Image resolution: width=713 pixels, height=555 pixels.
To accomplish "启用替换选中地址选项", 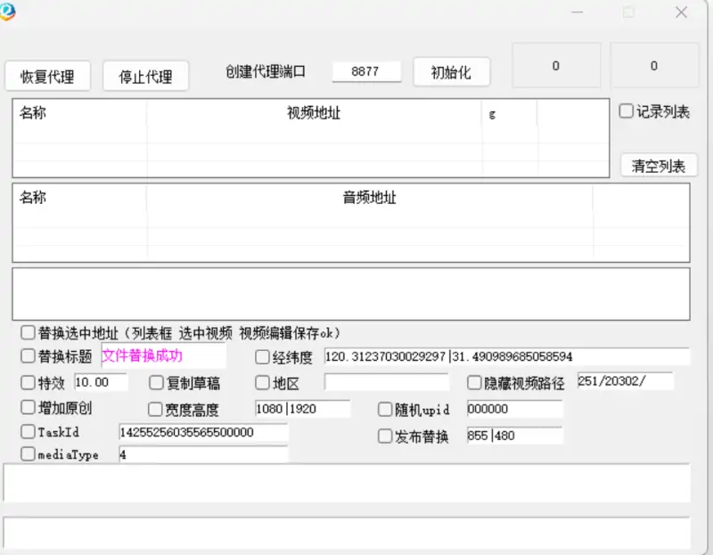I will click(x=28, y=333).
